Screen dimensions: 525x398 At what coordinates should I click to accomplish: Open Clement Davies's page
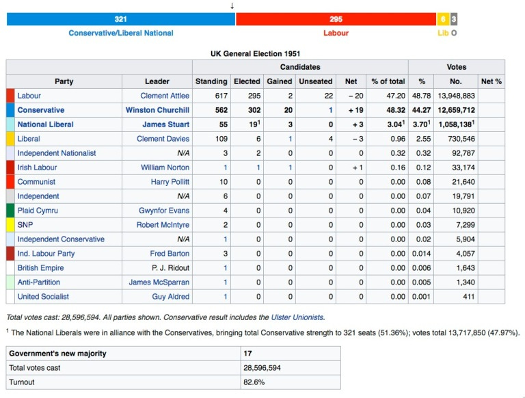point(163,139)
